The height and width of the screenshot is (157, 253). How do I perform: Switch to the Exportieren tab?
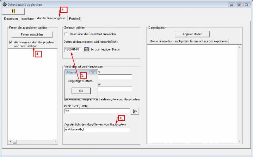(x=11, y=19)
